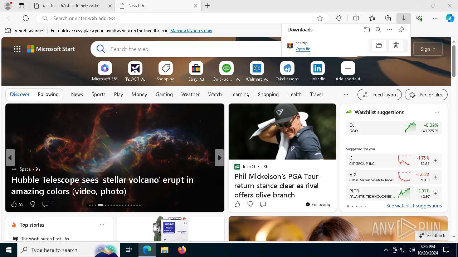Pin the Downloads panel
This screenshot has height=257, width=458.
(x=401, y=30)
